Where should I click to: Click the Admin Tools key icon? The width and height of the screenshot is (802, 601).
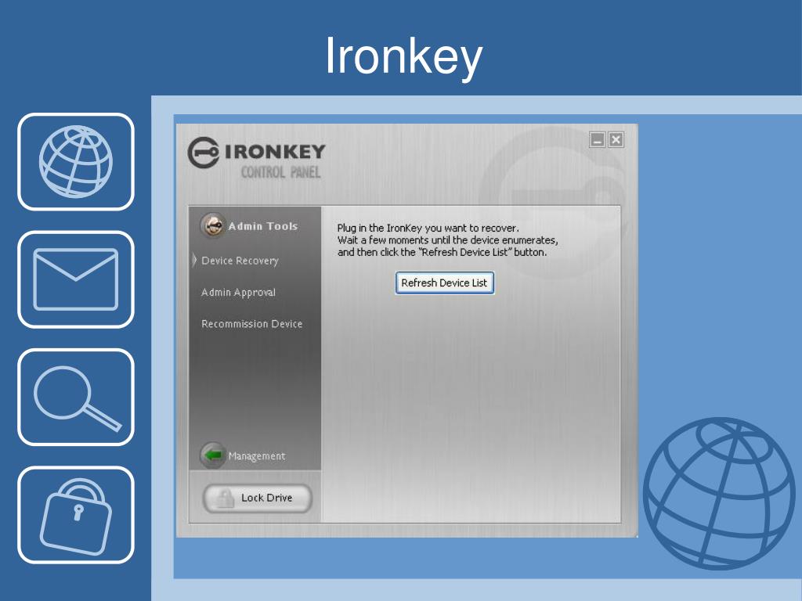click(x=213, y=225)
